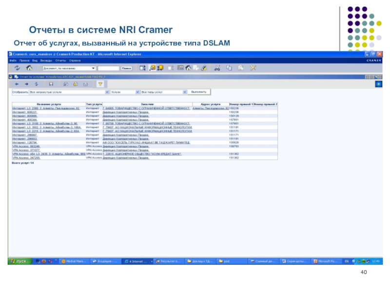The height and width of the screenshot is (293, 390).
Task: Click the print icon in report toolbar
Action: [x=85, y=84]
